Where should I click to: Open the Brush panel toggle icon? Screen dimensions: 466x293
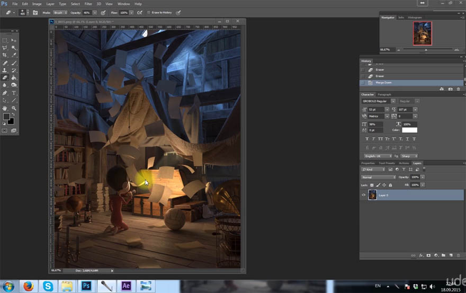coord(35,13)
